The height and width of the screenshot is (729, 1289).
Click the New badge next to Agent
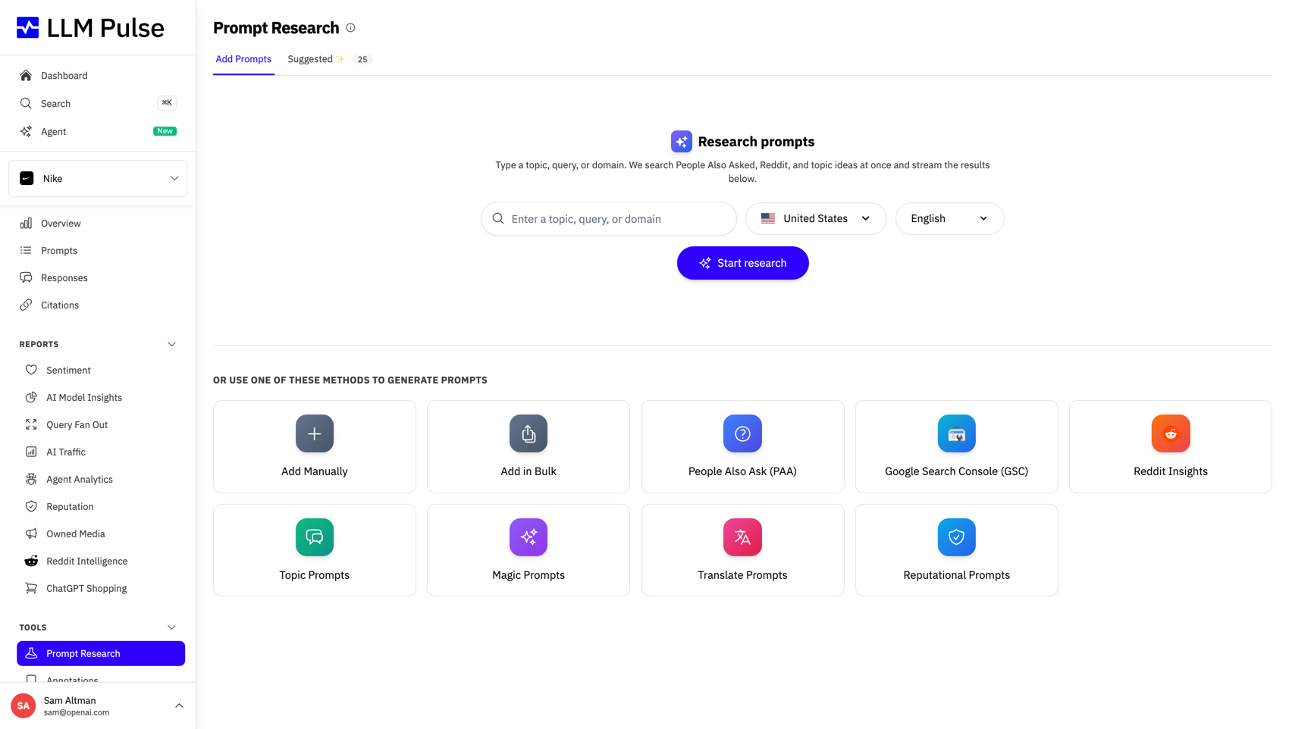(x=165, y=131)
